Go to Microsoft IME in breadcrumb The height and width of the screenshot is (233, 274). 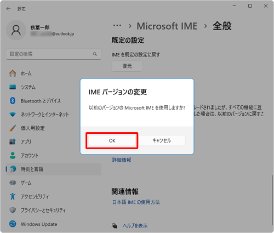tap(167, 26)
